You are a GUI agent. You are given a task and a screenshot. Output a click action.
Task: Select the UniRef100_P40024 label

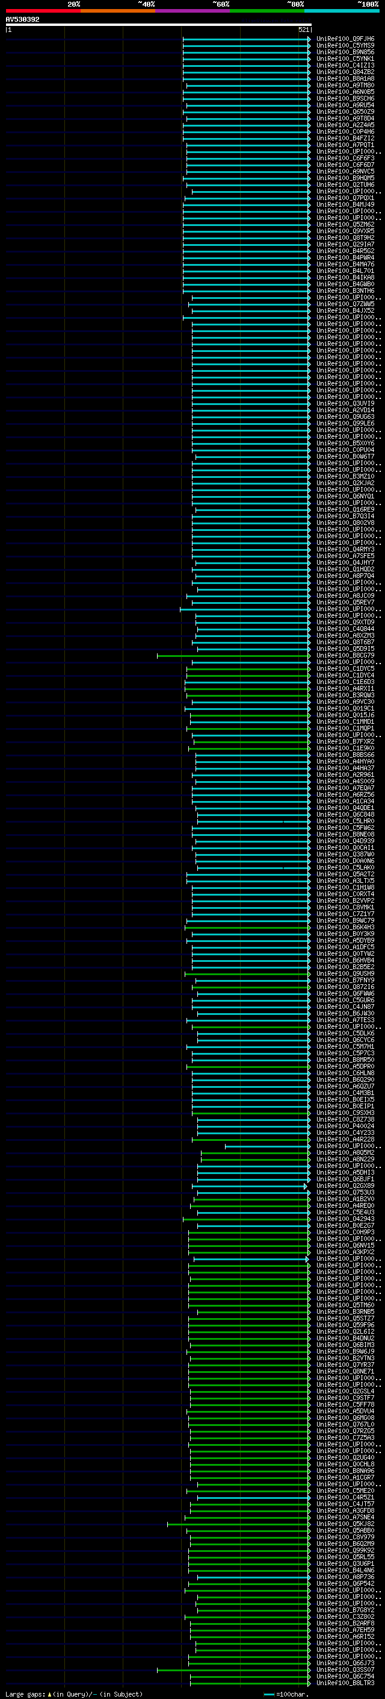click(345, 1126)
